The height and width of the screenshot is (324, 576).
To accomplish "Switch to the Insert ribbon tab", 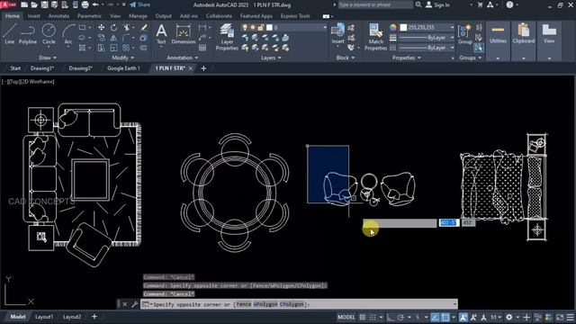I will click(34, 16).
